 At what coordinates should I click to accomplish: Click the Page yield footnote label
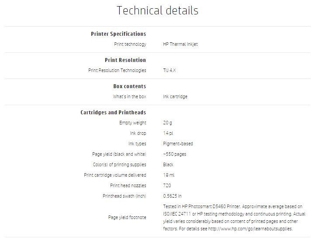[x=127, y=217]
